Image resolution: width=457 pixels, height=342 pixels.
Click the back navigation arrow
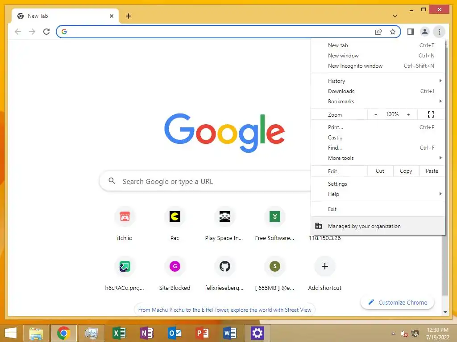click(18, 32)
